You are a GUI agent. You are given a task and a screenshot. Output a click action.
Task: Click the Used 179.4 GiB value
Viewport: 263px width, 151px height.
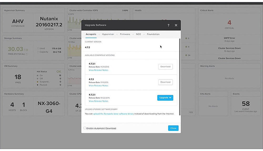[56, 48]
